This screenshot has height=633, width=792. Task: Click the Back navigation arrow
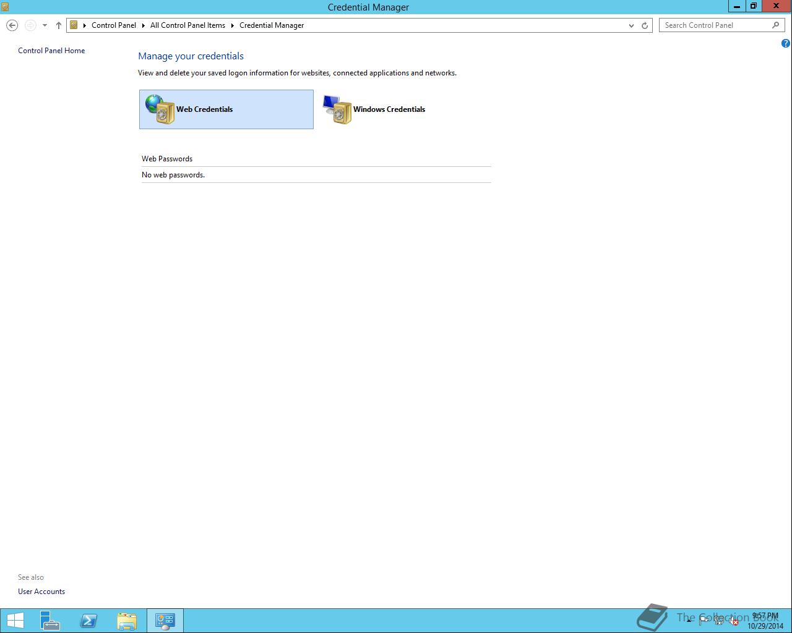[12, 25]
